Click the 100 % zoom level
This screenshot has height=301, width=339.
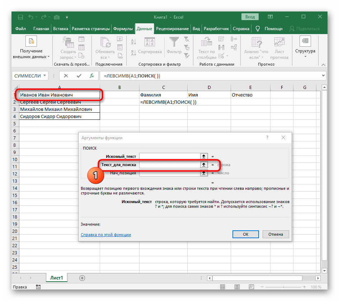coord(316,287)
